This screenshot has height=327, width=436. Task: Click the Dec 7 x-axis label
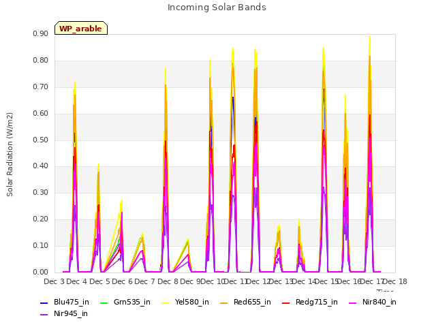pyautogui.click(x=144, y=281)
